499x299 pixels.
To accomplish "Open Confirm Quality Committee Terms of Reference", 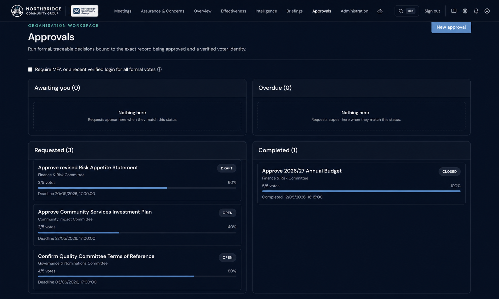I will [96, 256].
